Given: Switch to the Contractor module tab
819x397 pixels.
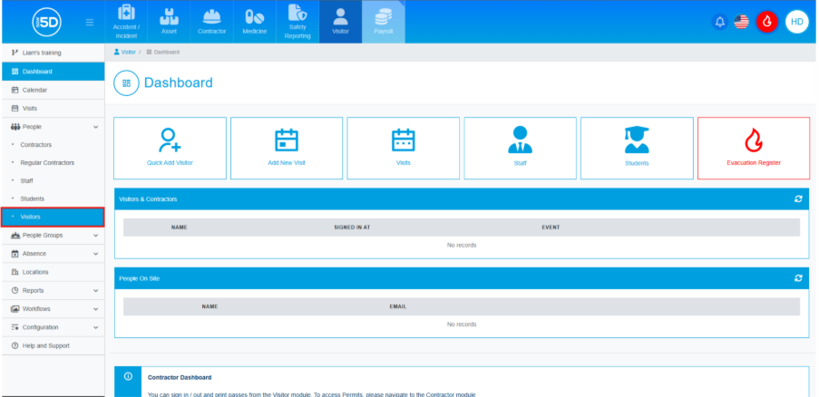Looking at the screenshot, I should (211, 22).
